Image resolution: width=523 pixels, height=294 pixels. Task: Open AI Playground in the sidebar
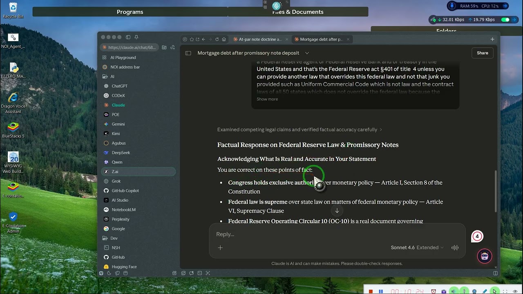(x=139, y=58)
